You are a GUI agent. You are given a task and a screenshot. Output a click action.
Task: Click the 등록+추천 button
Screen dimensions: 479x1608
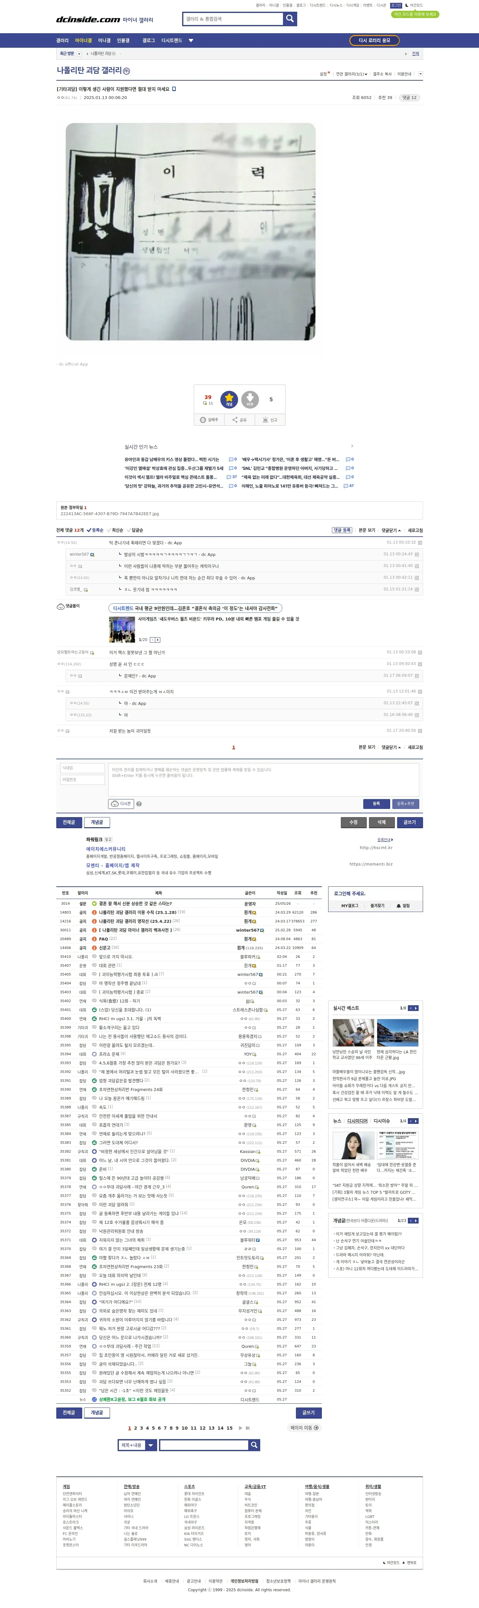(405, 804)
